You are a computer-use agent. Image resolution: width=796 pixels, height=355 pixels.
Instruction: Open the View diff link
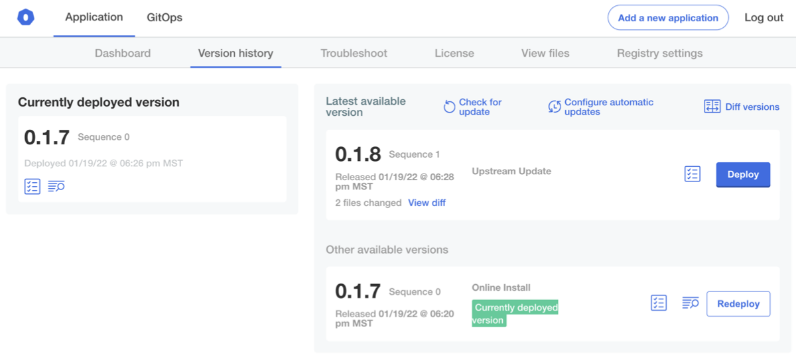point(427,203)
